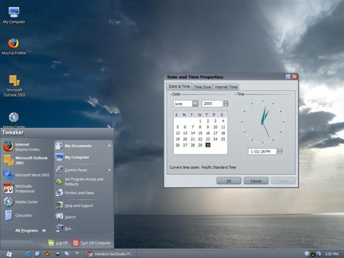Expand the All Programs list
The height and width of the screenshot is (258, 344).
pyautogui.click(x=29, y=231)
